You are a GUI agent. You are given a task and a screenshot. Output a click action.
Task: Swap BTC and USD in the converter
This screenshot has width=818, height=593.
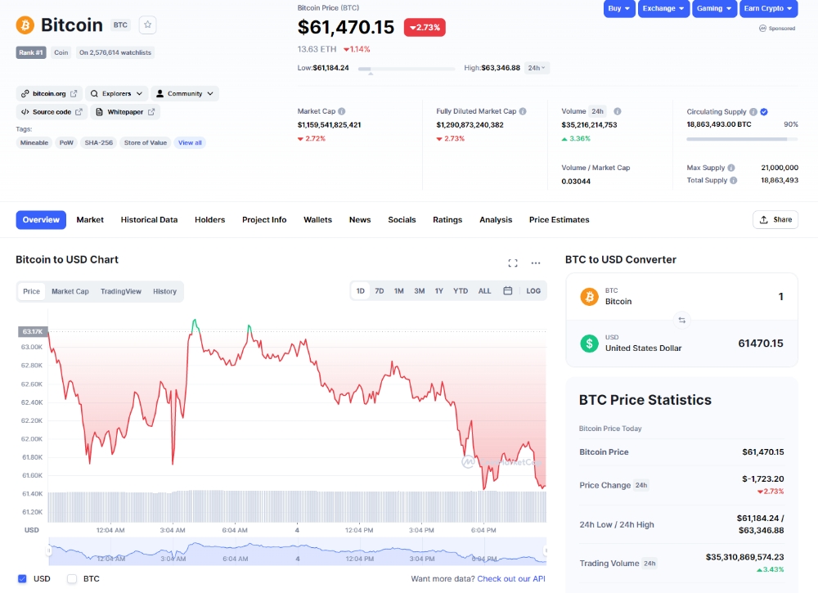click(682, 320)
